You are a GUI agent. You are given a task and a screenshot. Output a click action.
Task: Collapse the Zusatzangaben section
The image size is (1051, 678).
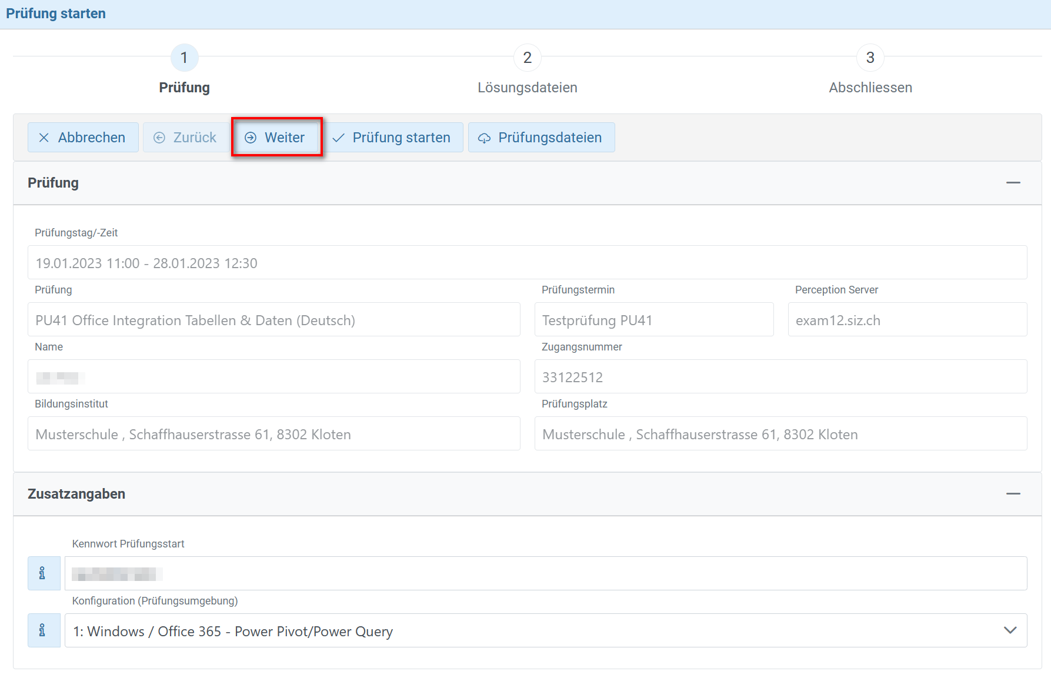point(1013,494)
